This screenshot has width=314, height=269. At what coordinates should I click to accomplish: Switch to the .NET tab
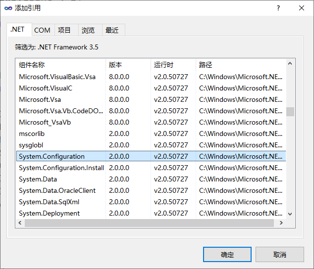pos(19,29)
